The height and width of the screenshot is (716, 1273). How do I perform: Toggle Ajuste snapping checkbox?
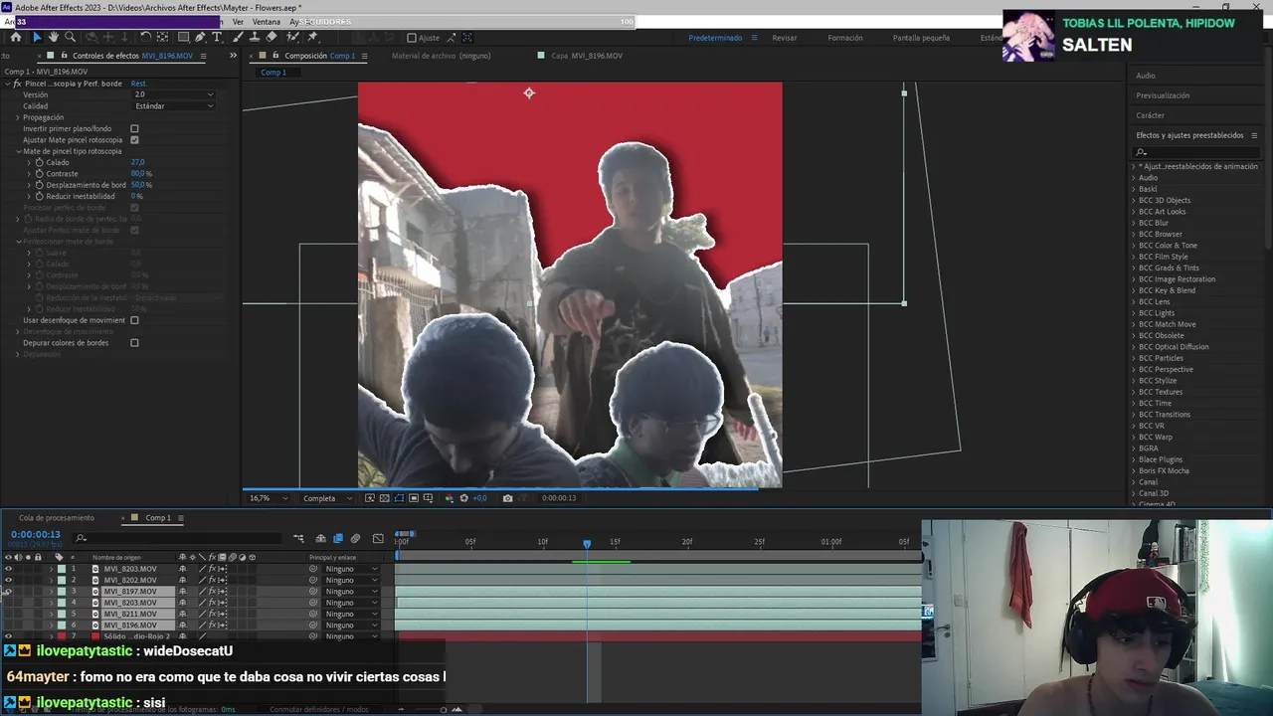(x=412, y=38)
